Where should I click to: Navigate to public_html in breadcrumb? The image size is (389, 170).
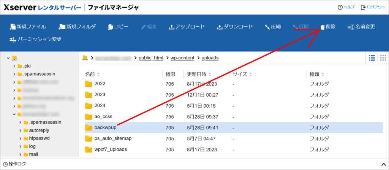(151, 58)
